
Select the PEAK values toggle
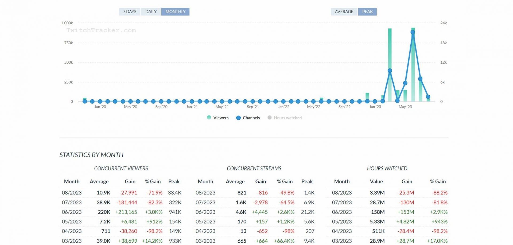point(367,12)
